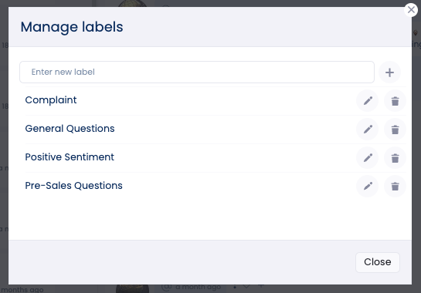The image size is (421, 293).
Task: Add the new label with plus button
Action: [389, 72]
